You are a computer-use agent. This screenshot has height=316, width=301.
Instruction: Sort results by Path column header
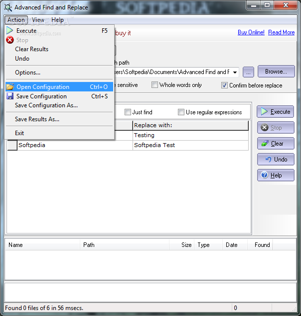click(x=125, y=245)
